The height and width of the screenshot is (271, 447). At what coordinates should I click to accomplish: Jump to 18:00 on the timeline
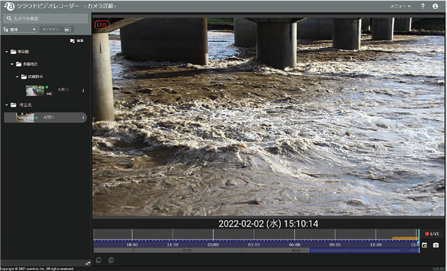coord(132,245)
